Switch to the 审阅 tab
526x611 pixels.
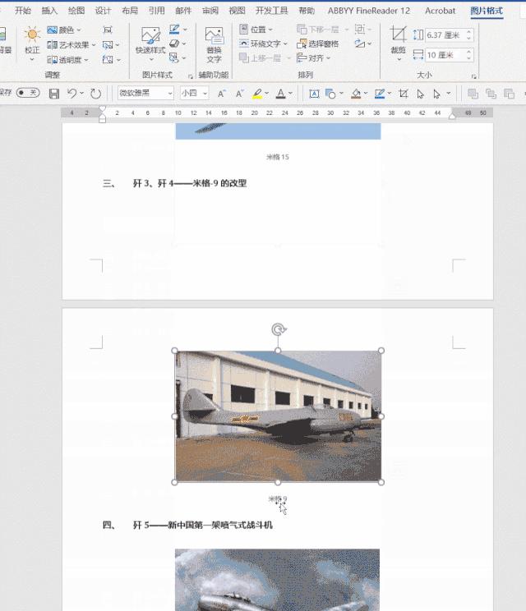point(210,11)
